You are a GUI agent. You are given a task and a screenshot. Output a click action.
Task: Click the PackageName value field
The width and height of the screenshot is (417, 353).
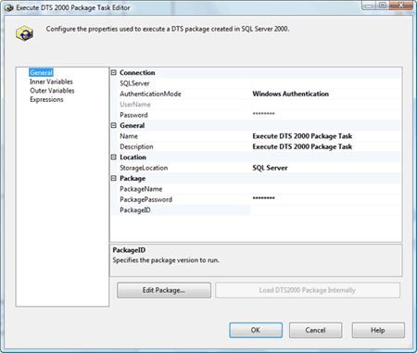coord(326,189)
